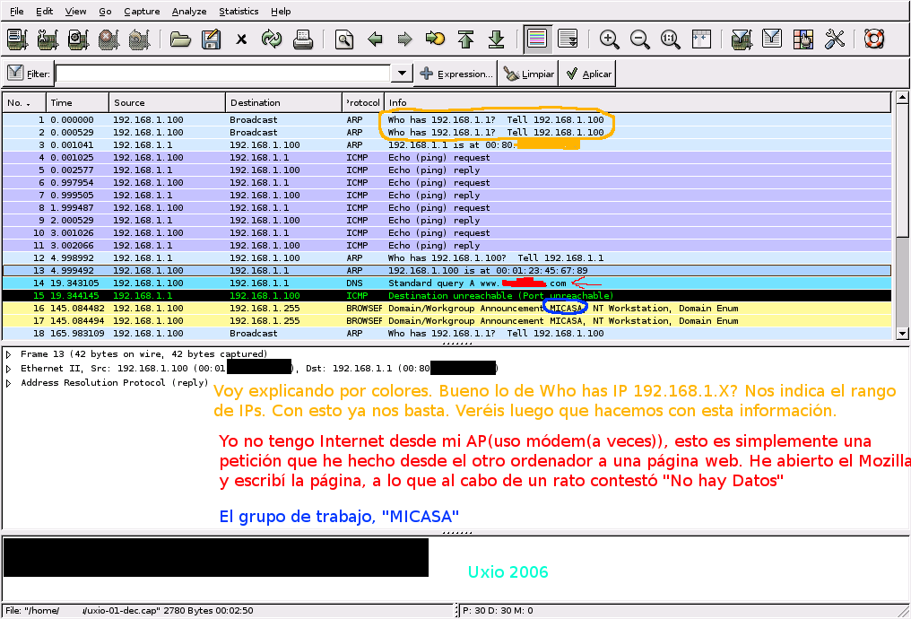Click the Filter: button
Viewport: 911px width, 619px height.
click(29, 74)
